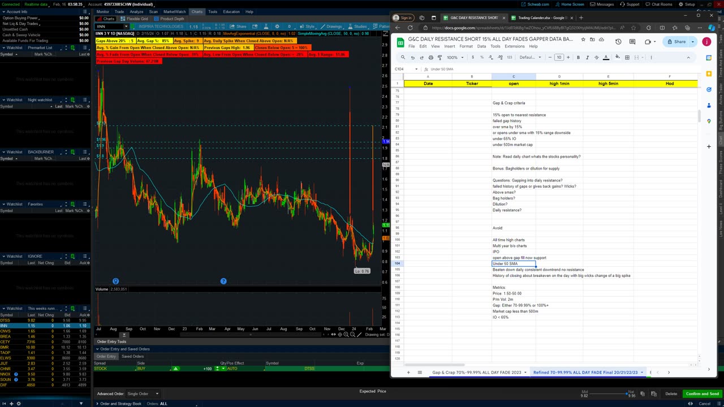Go to the Home Screen
Screen dimensions: 724x407
pos(570,5)
